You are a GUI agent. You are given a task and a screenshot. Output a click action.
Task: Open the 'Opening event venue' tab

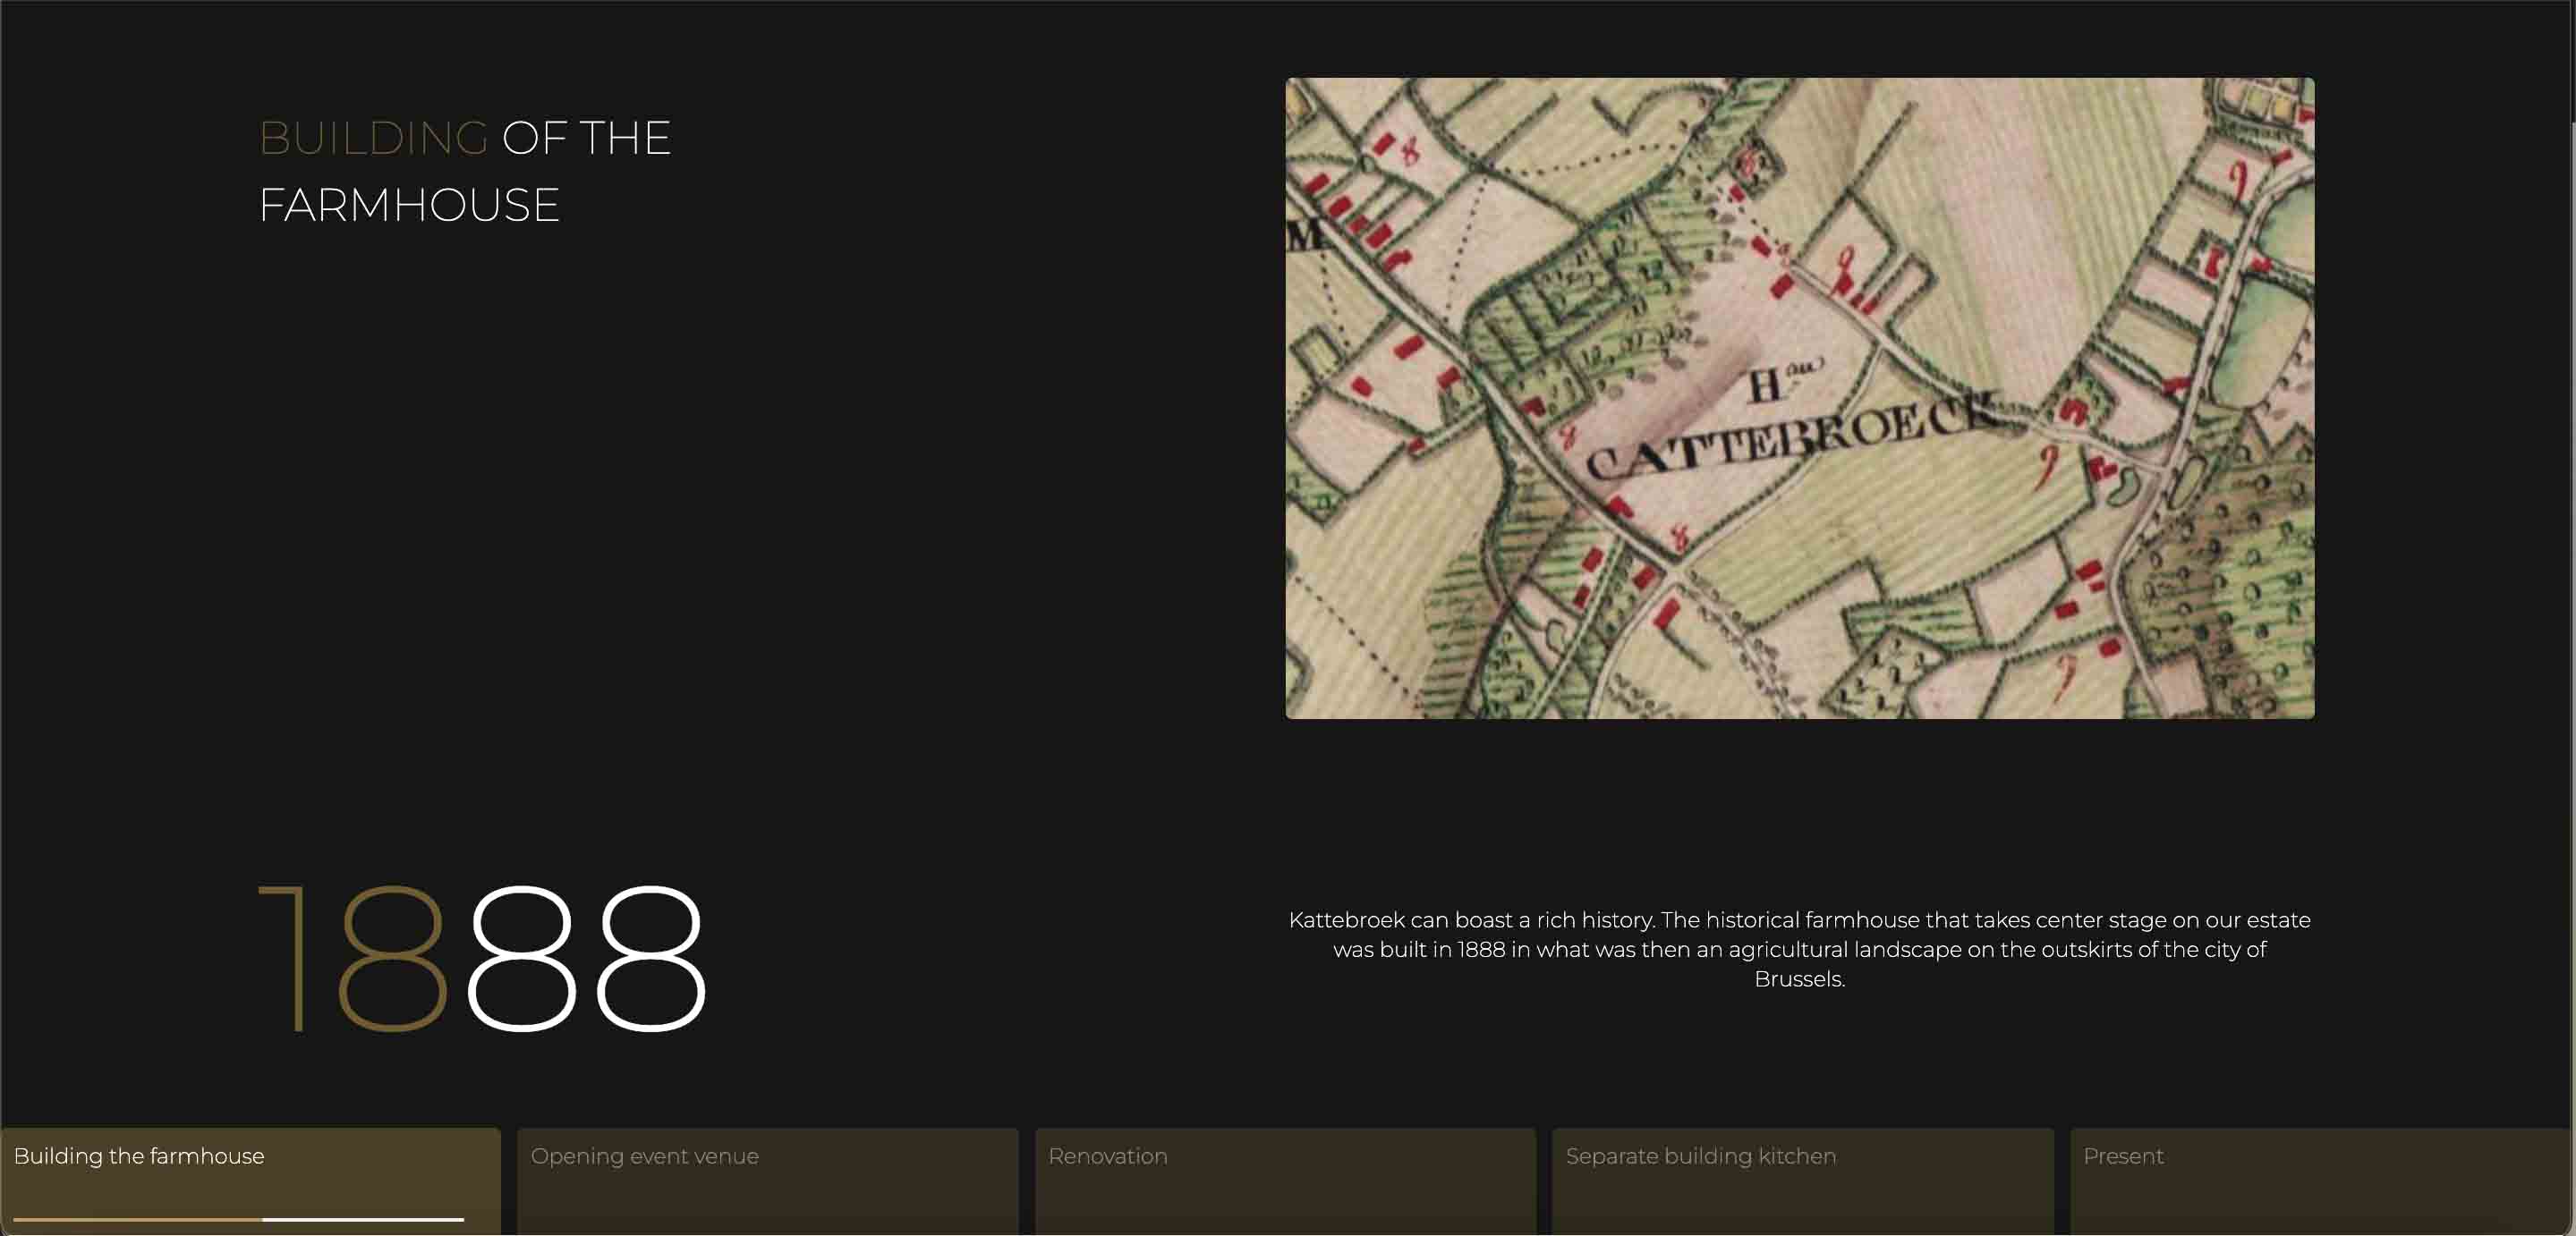[x=767, y=1181]
